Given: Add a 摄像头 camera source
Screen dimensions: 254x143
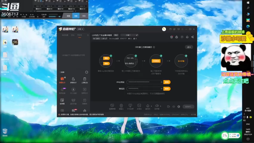Looking at the screenshot, I should tap(121, 106).
